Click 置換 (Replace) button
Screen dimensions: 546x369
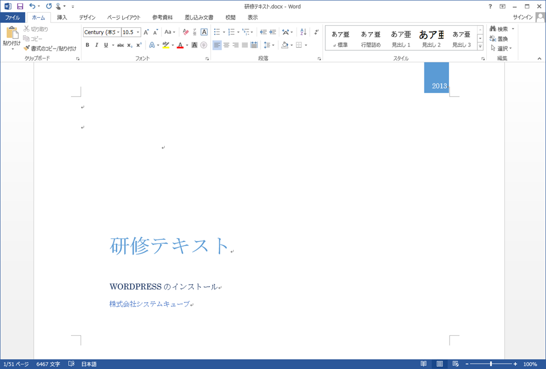click(x=499, y=38)
